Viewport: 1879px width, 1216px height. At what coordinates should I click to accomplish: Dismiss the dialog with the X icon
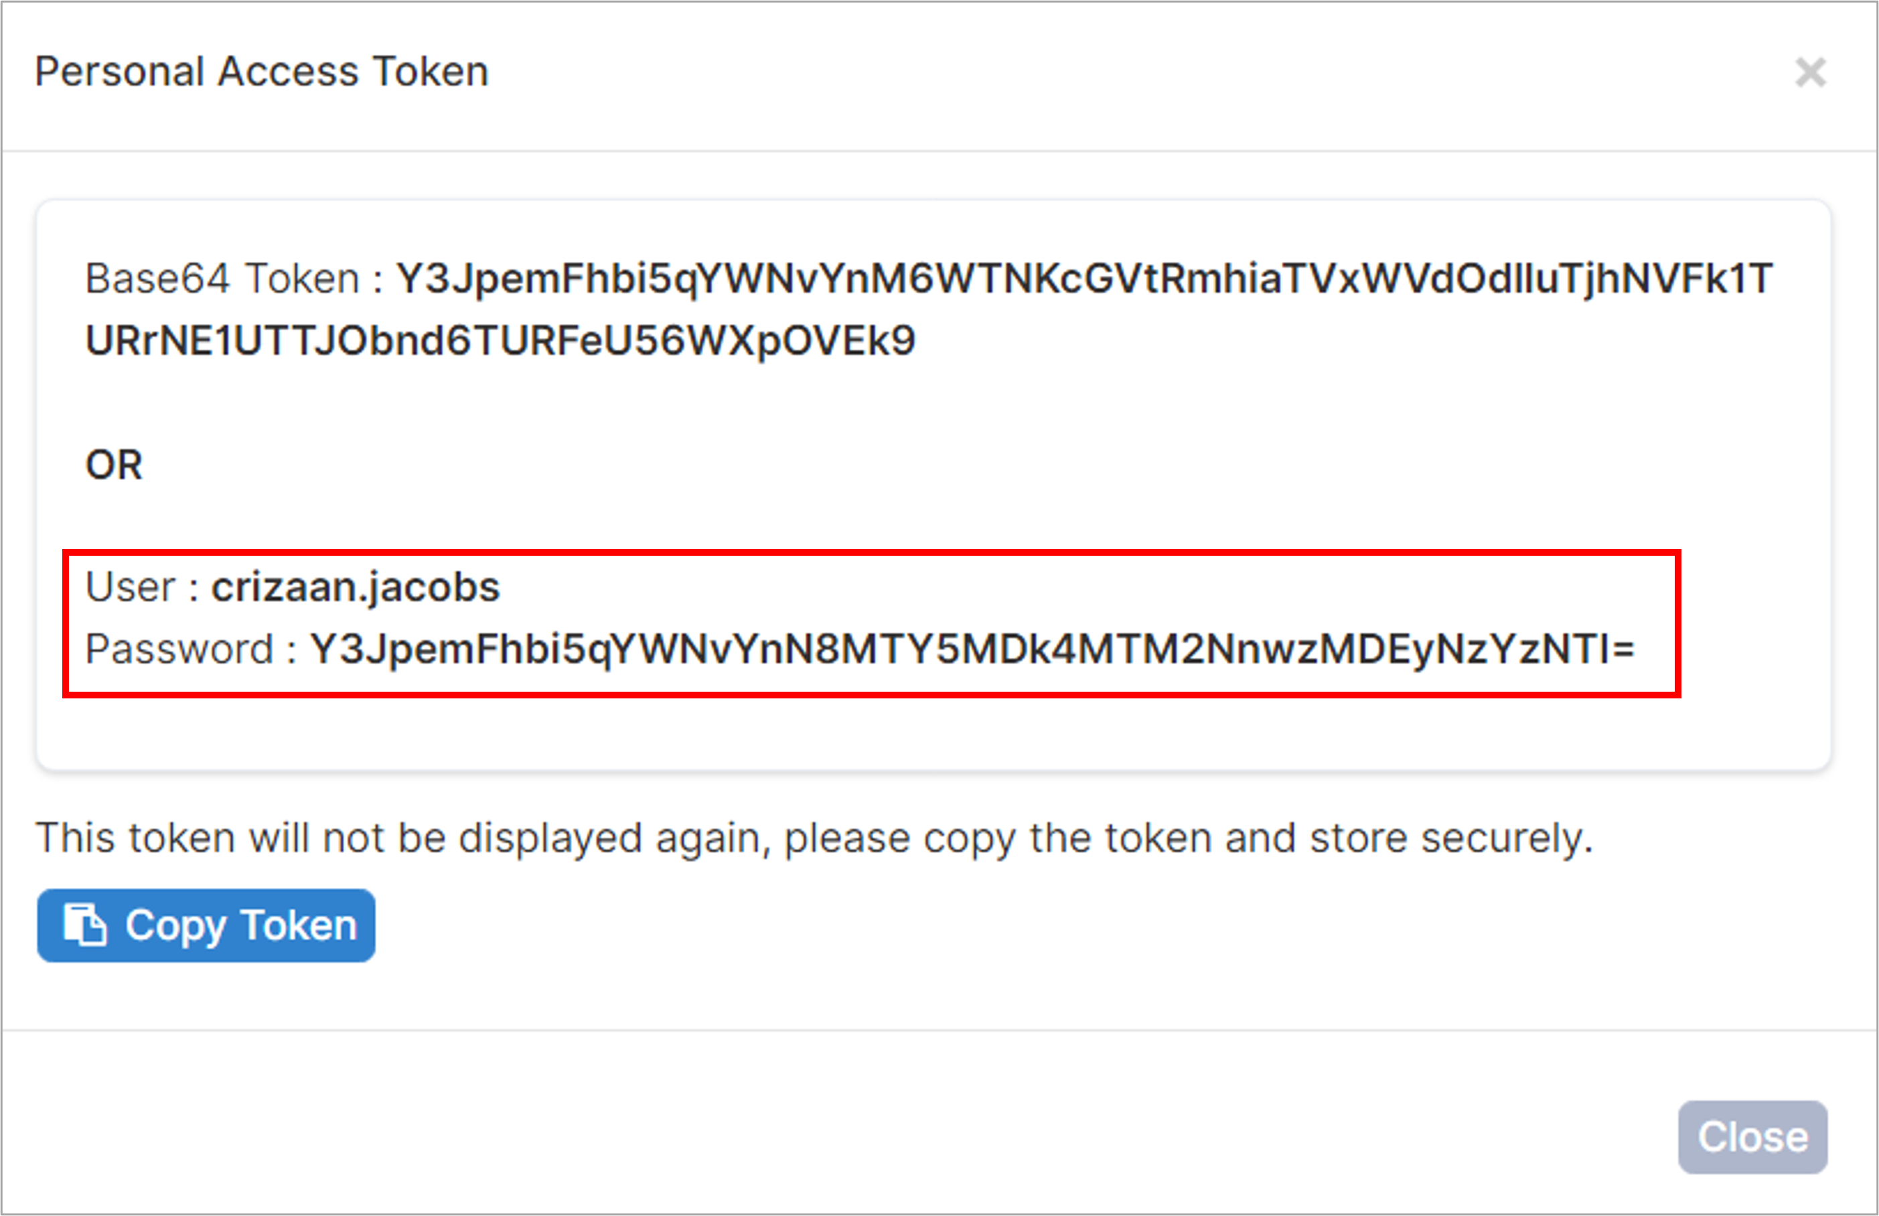pos(1810,72)
